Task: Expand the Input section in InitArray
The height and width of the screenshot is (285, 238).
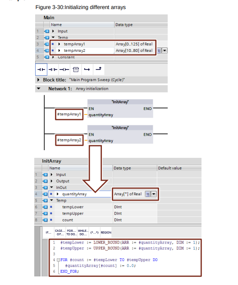Action: pos(51,175)
